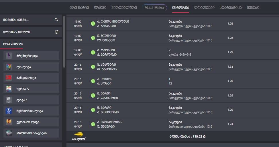The width and height of the screenshot is (279, 147).
Task: Open სტატისტიკა tab
Action: (x=231, y=7)
